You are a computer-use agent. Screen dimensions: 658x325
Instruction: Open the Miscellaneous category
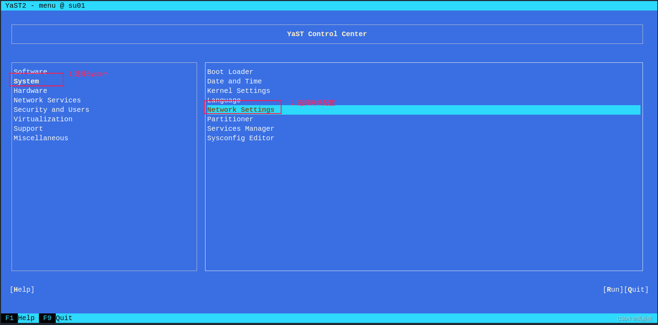pyautogui.click(x=41, y=138)
